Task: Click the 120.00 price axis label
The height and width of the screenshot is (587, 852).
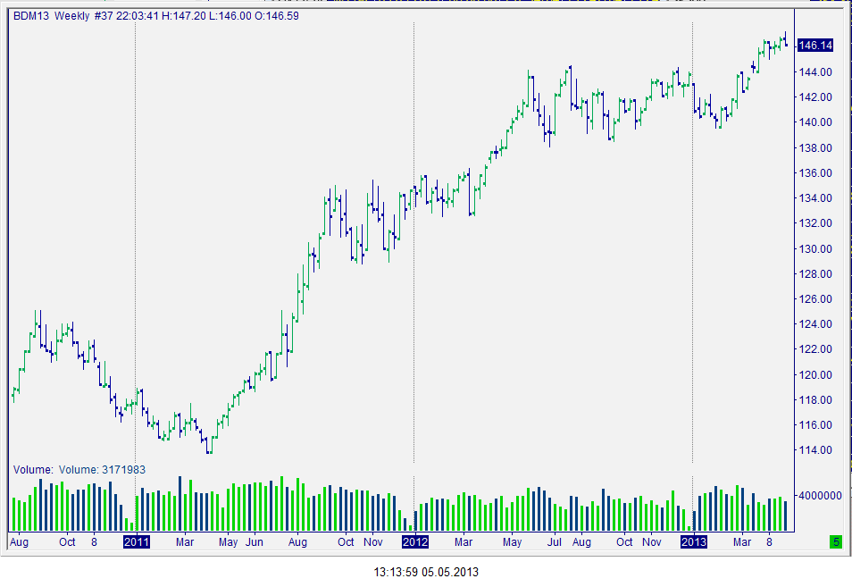Action: (x=815, y=374)
